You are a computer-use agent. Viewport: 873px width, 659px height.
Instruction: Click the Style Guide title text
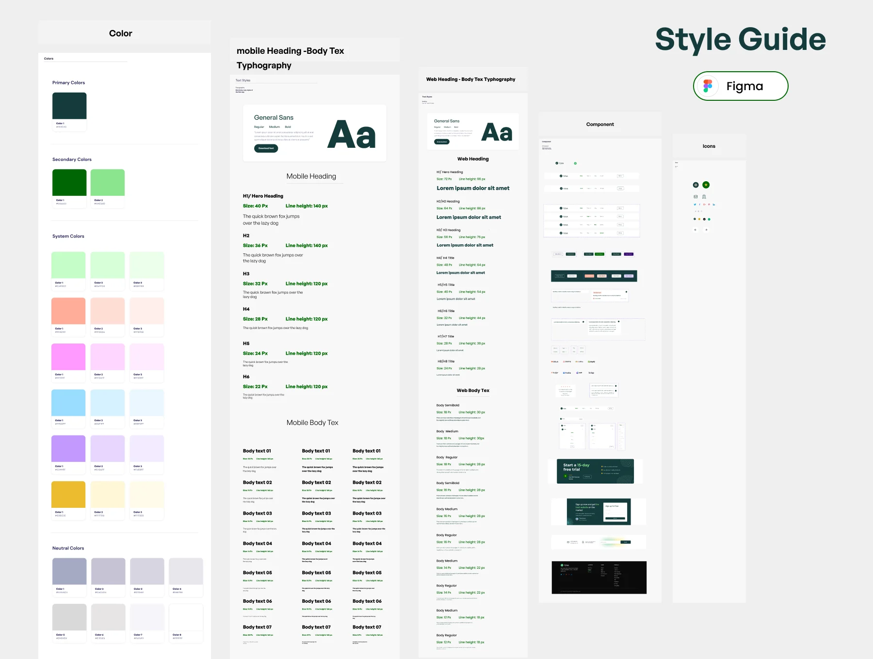point(740,39)
